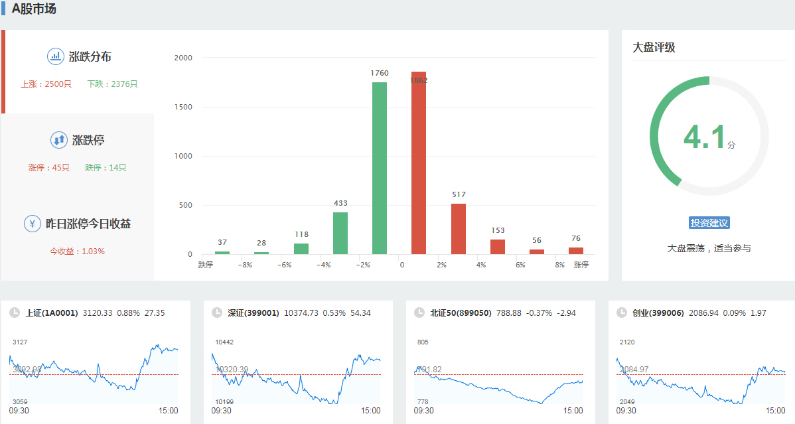The width and height of the screenshot is (795, 424).
Task: Open the 上证(1A0001) index link
Action: coord(52,313)
